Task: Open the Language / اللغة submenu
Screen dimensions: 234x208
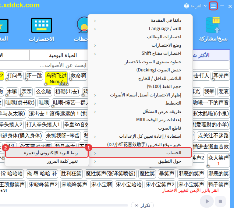Action: click(140, 29)
